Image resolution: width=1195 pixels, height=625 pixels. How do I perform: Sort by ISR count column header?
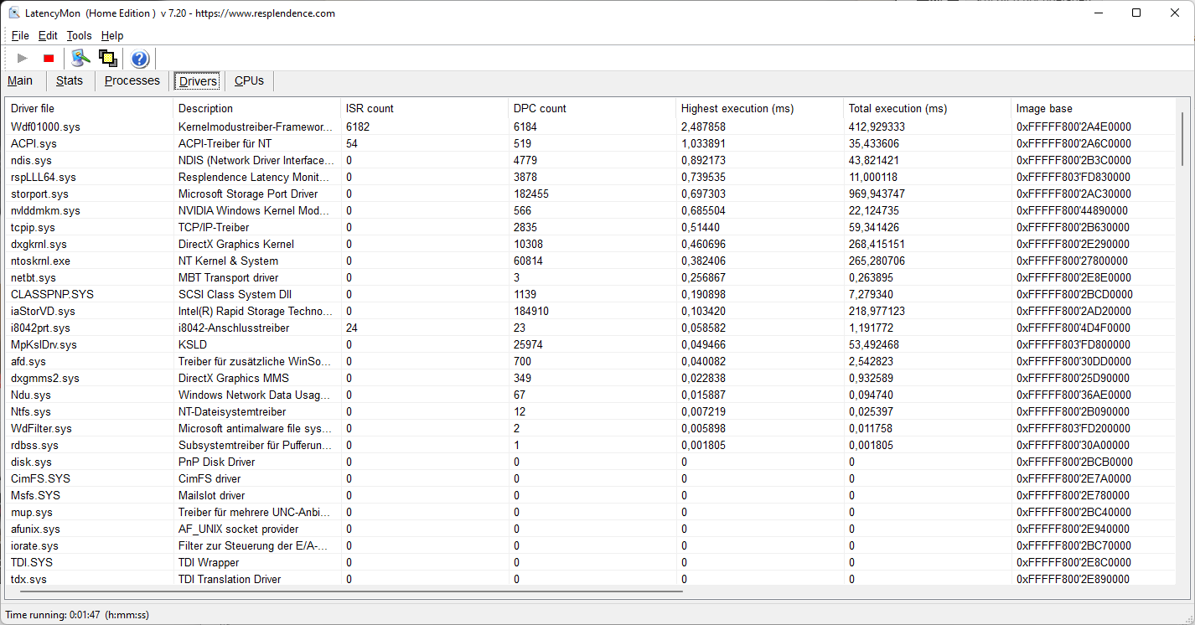pyautogui.click(x=424, y=108)
